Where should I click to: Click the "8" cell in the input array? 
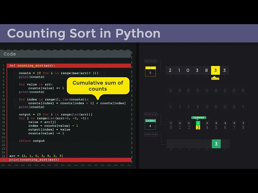tap(206, 70)
